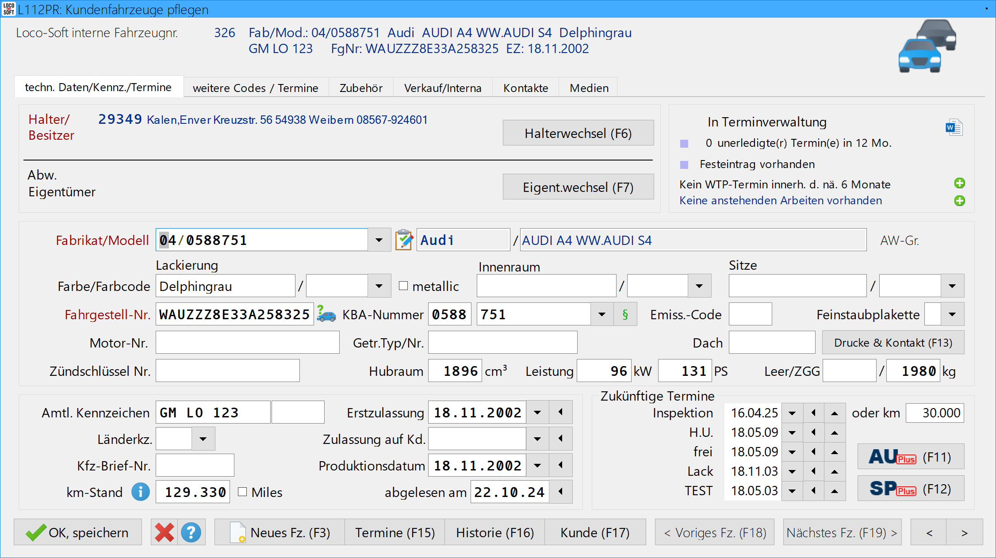Open the Erstzulassung date dropdown
This screenshot has width=996, height=558.
[537, 413]
